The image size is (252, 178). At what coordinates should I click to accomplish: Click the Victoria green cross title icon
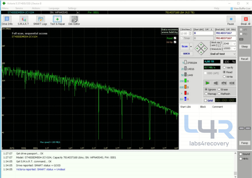(4, 3)
